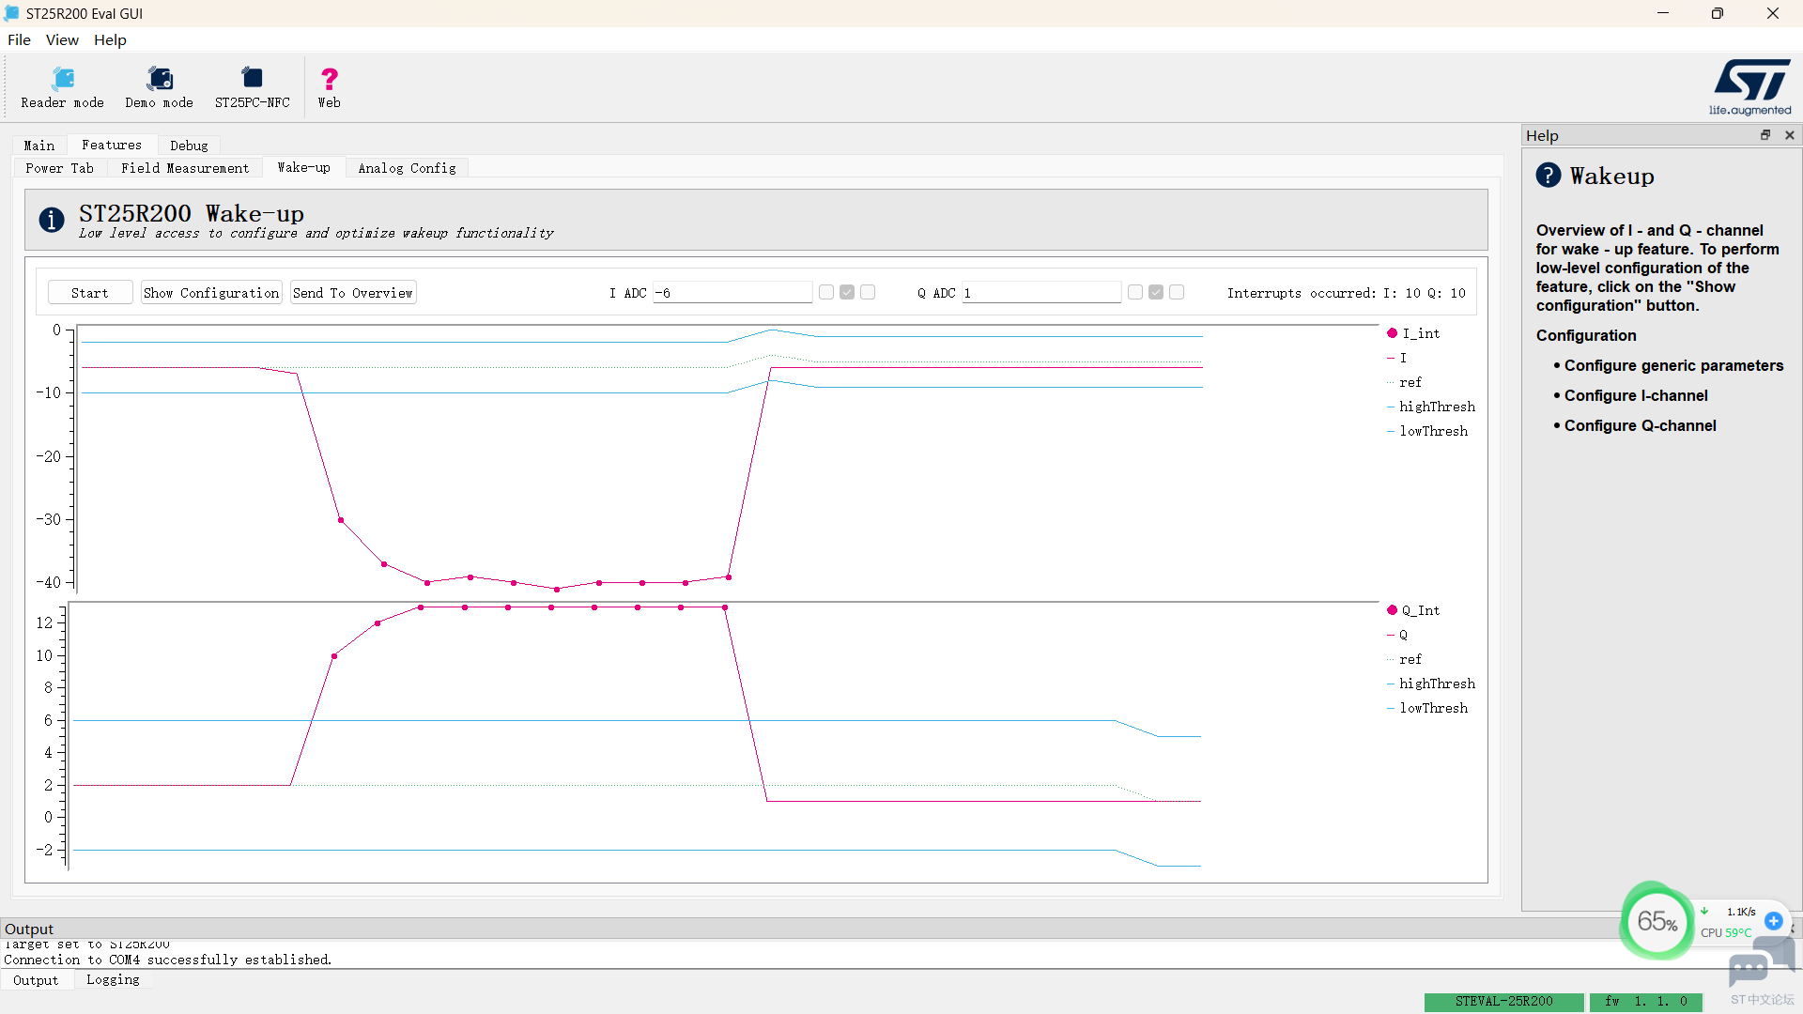Click Send To Overview button
Screen dimensions: 1803x1014
pyautogui.click(x=353, y=293)
